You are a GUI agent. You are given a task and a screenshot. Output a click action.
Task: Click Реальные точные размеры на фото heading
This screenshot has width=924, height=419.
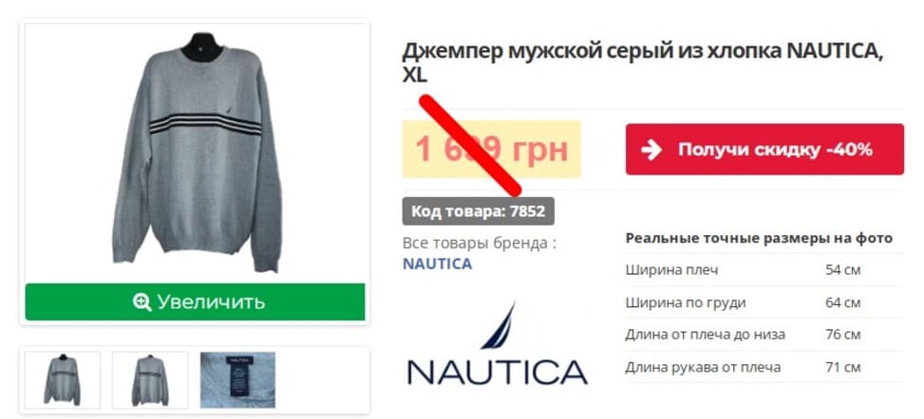point(759,238)
